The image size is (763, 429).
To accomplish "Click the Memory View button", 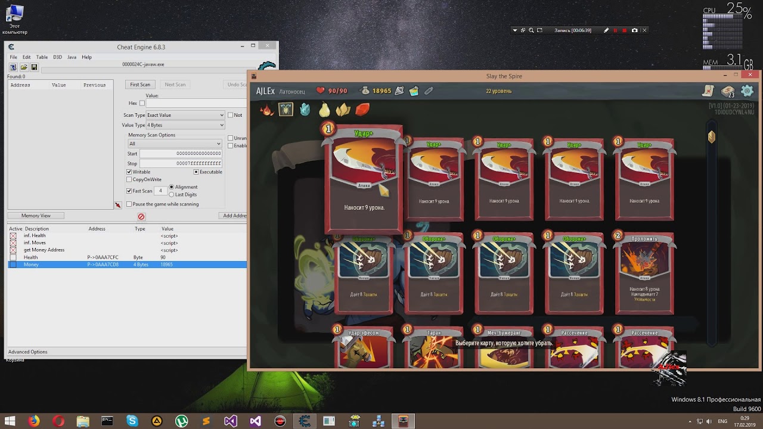I will click(36, 215).
